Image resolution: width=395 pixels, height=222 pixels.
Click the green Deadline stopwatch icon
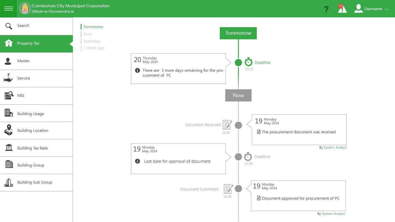[248, 62]
